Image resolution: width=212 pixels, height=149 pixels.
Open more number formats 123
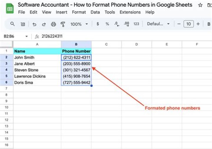[x=136, y=24]
